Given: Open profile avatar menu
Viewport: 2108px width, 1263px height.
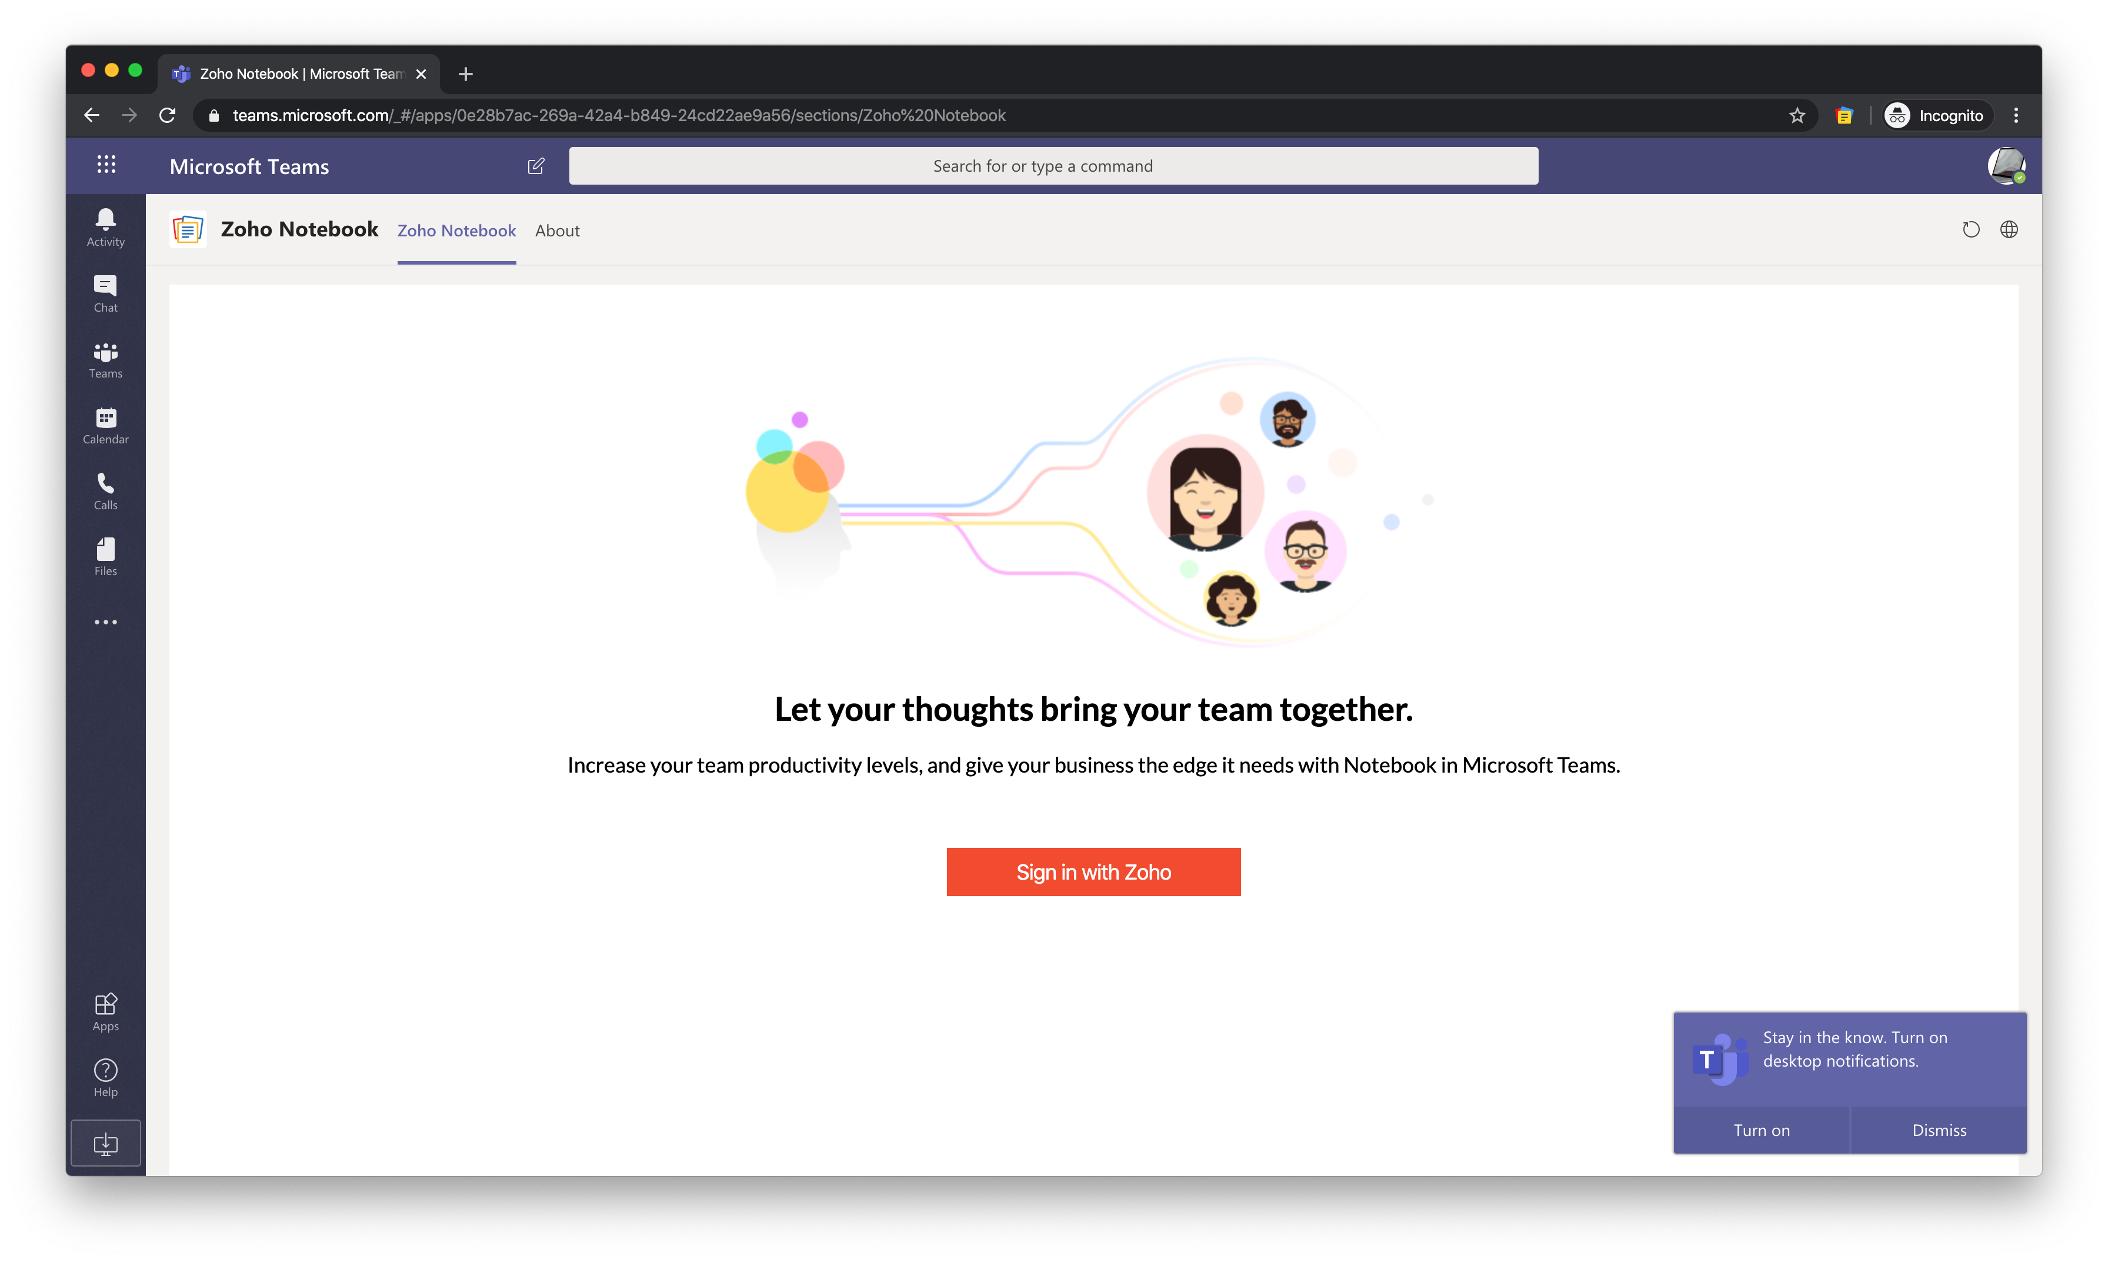Looking at the screenshot, I should [x=2005, y=165].
